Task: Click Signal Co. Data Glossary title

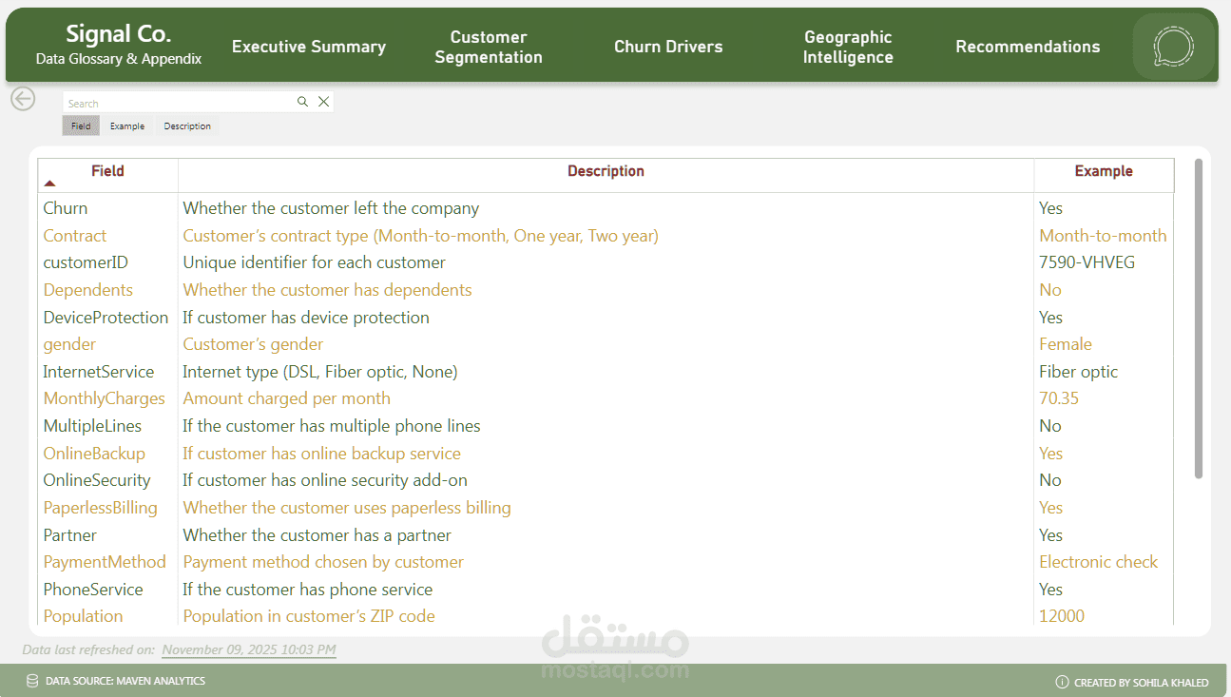Action: pos(119,45)
